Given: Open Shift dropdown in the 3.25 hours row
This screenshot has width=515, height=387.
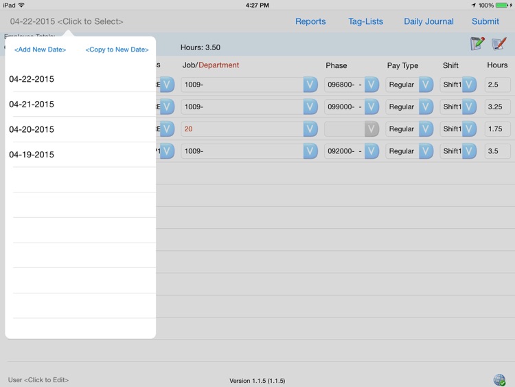Looking at the screenshot, I should tap(470, 107).
